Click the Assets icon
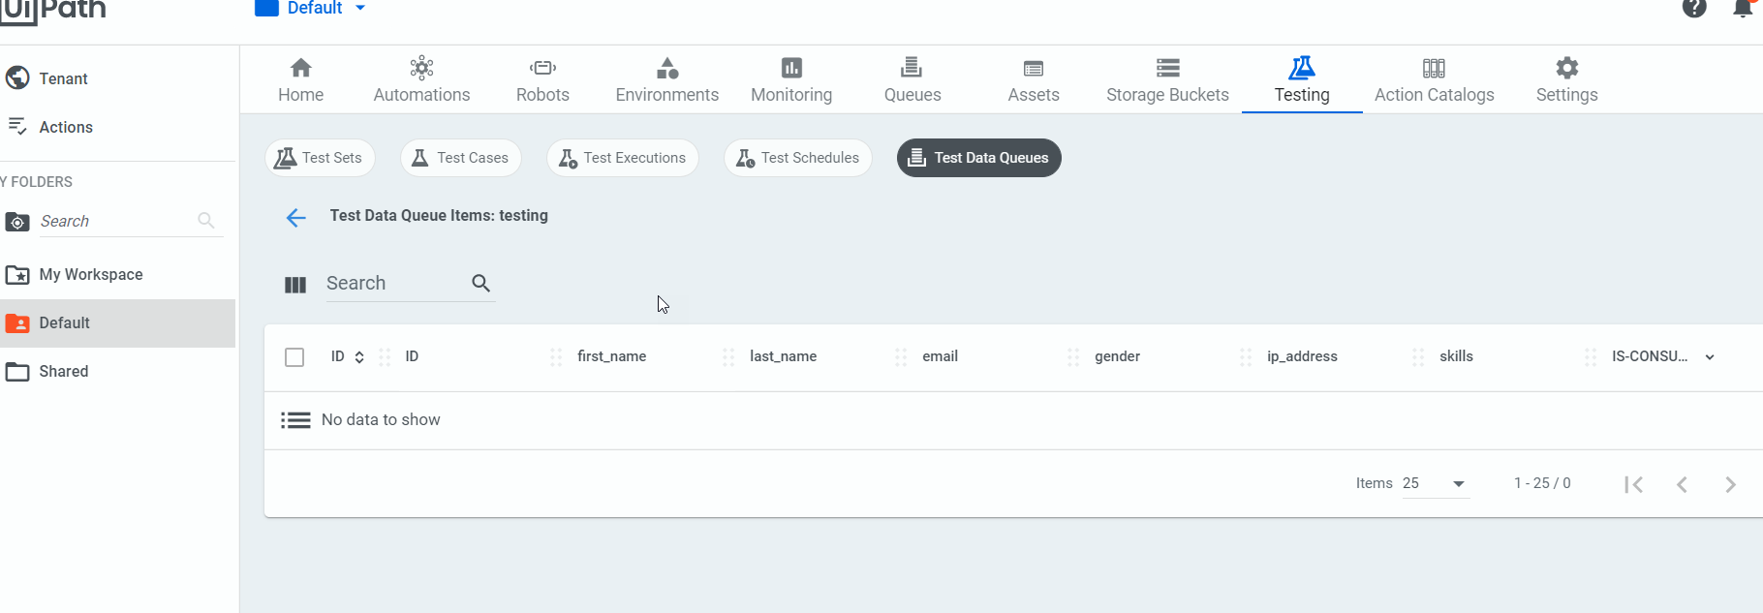This screenshot has width=1763, height=613. tap(1034, 68)
